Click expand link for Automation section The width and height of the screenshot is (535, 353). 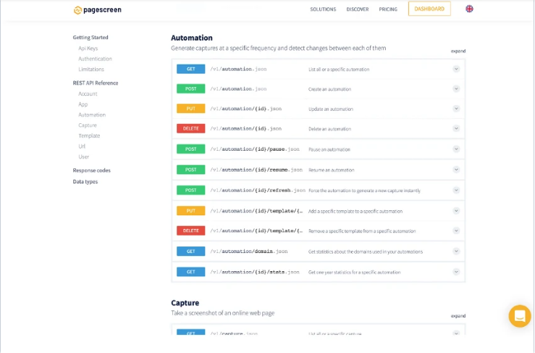[x=458, y=51]
